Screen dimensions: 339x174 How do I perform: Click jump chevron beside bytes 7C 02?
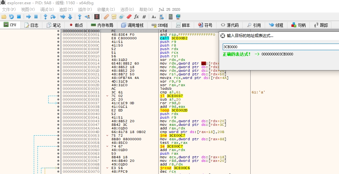tap(107, 96)
